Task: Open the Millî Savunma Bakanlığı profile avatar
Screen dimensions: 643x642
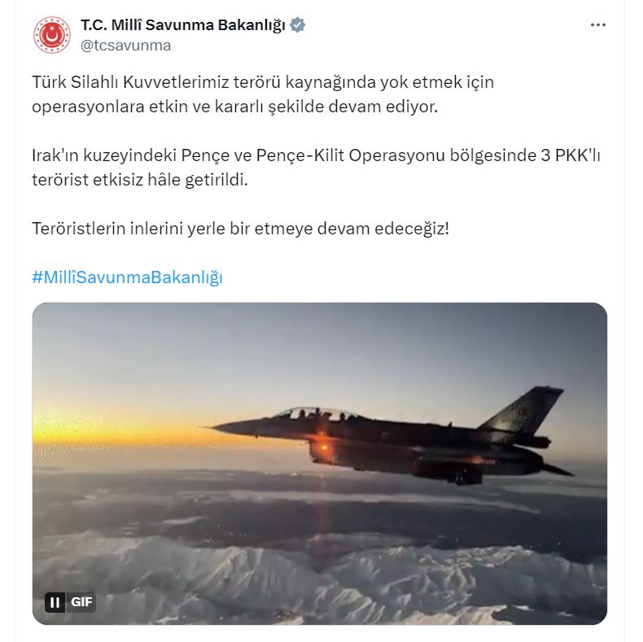Action: point(51,35)
